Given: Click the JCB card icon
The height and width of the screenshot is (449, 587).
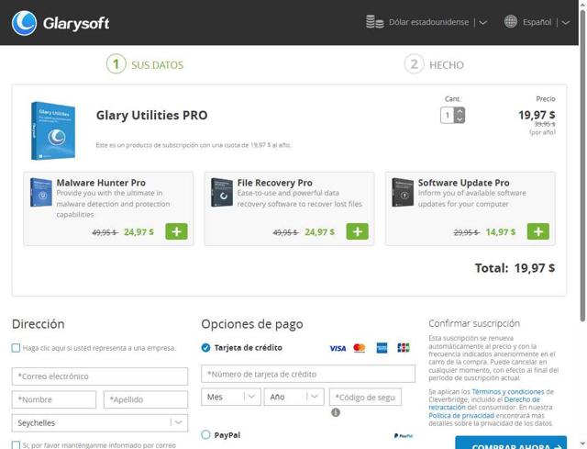Looking at the screenshot, I should (404, 348).
